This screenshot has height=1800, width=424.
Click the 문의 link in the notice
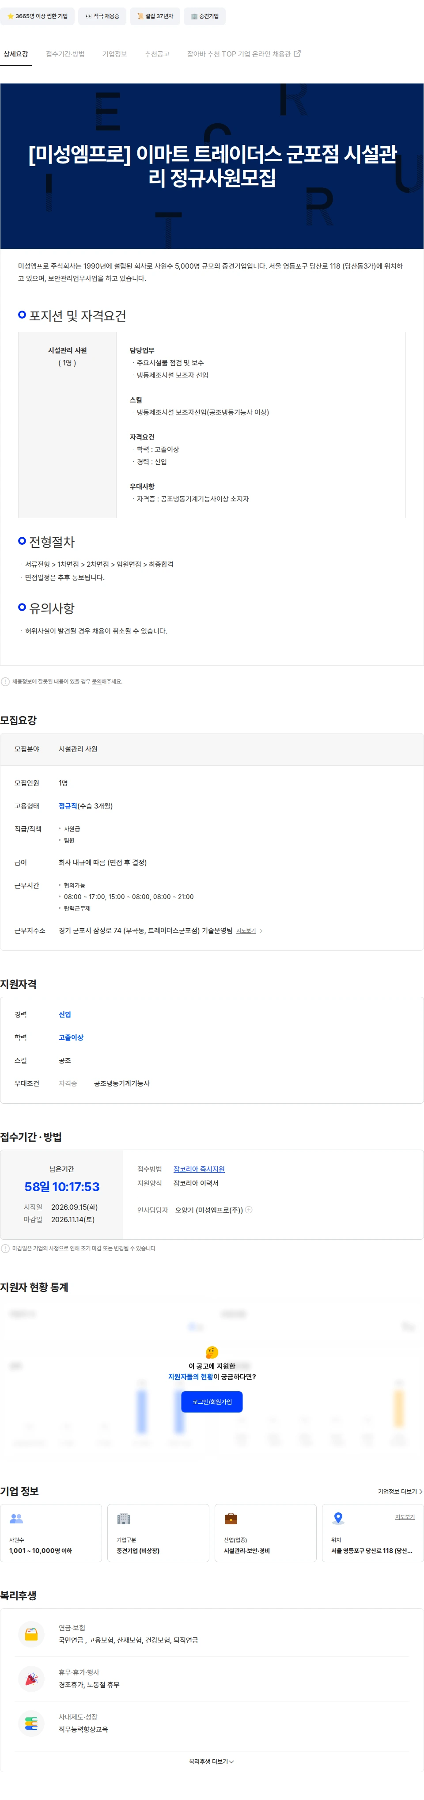tap(96, 681)
